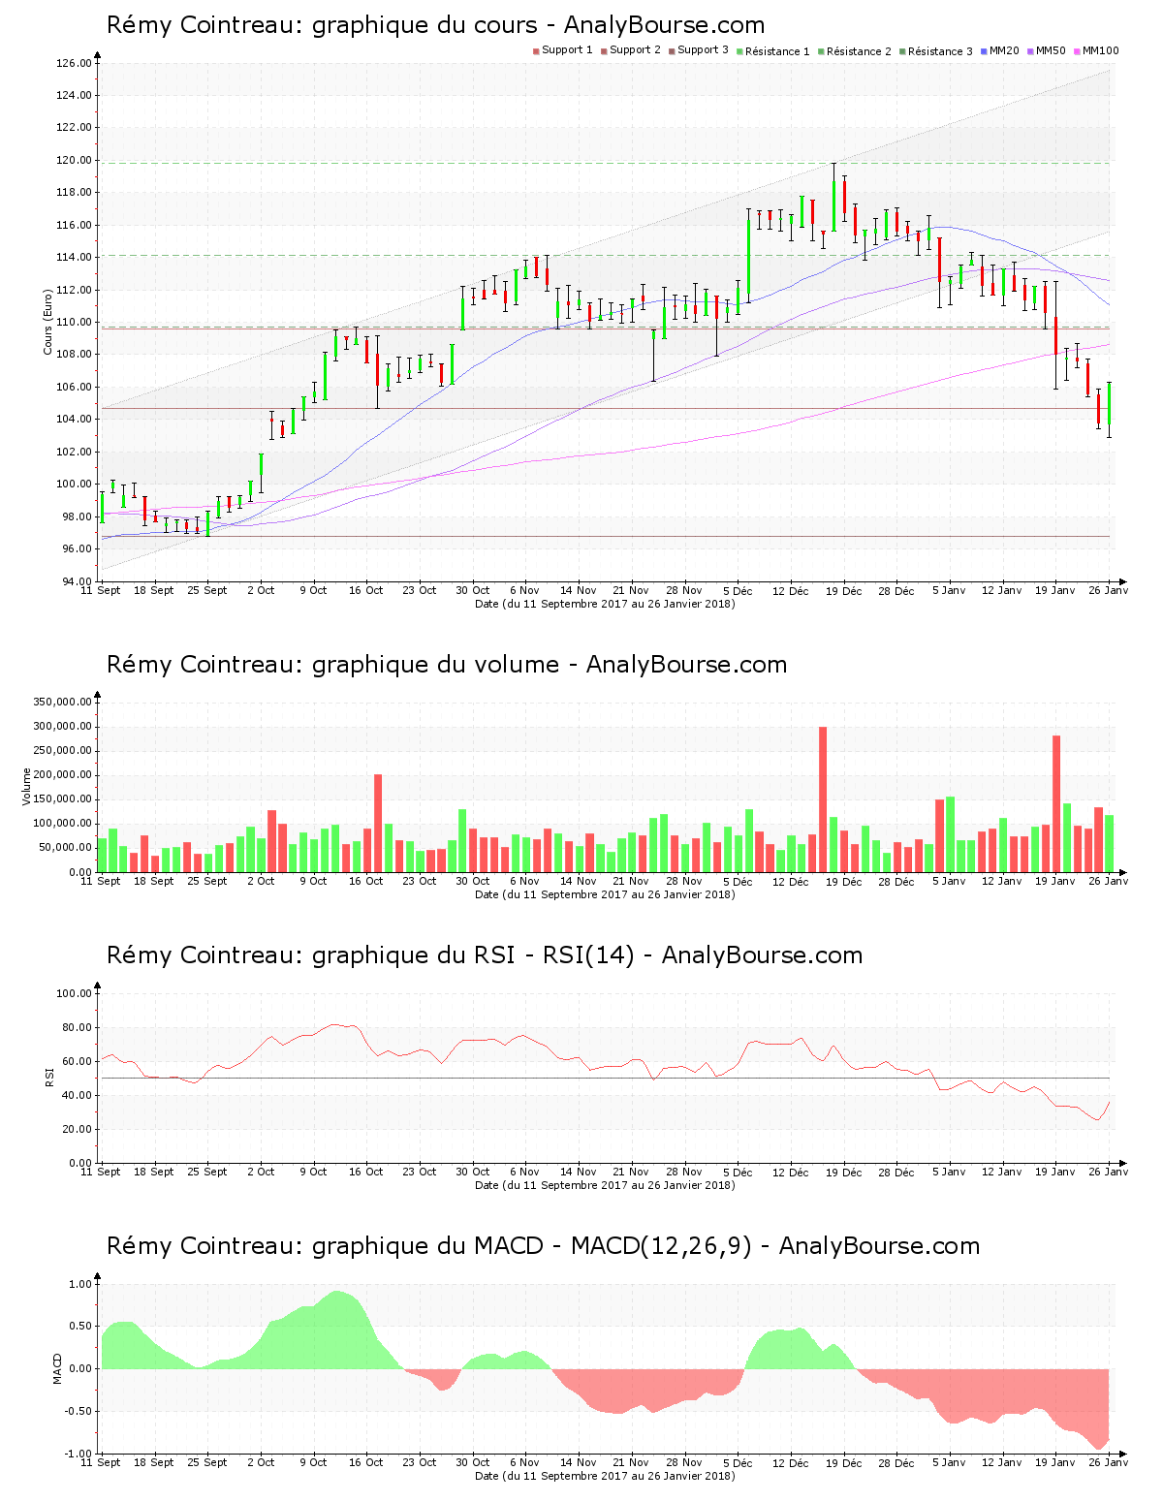Viewport: 1163px width, 1502px height.
Task: Click the 'graphique du RSI - RSI(14)' title
Action: pos(485,955)
